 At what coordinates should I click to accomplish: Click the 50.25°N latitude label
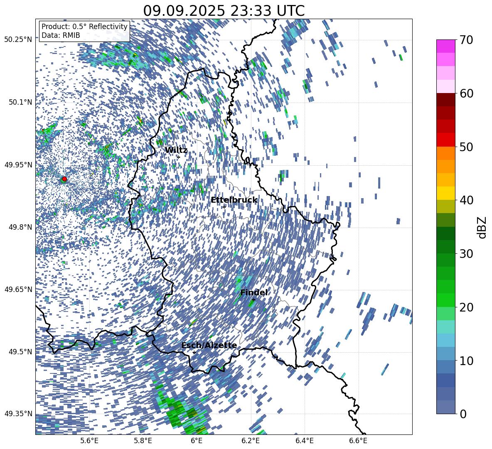[18, 39]
